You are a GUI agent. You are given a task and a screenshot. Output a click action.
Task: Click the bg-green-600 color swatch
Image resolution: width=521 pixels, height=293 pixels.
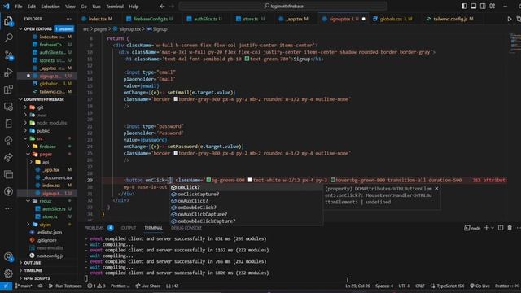point(208,180)
